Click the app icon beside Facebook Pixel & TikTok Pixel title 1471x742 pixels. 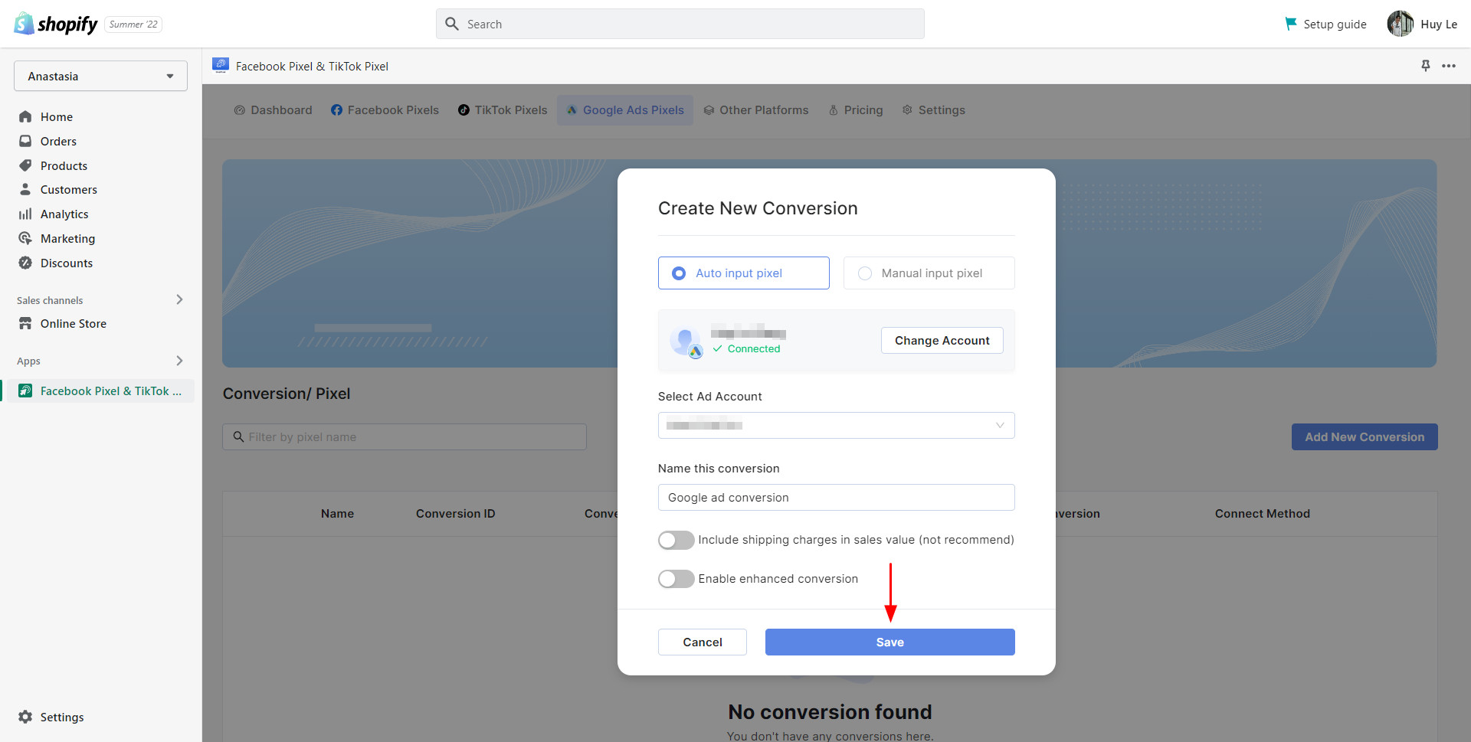221,66
